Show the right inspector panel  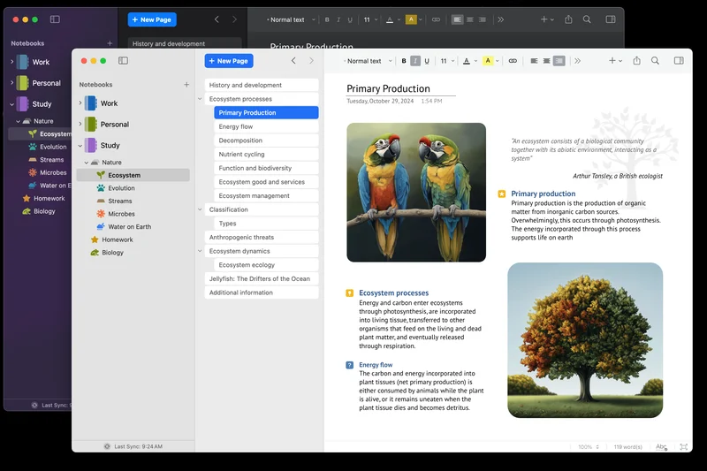tap(679, 61)
